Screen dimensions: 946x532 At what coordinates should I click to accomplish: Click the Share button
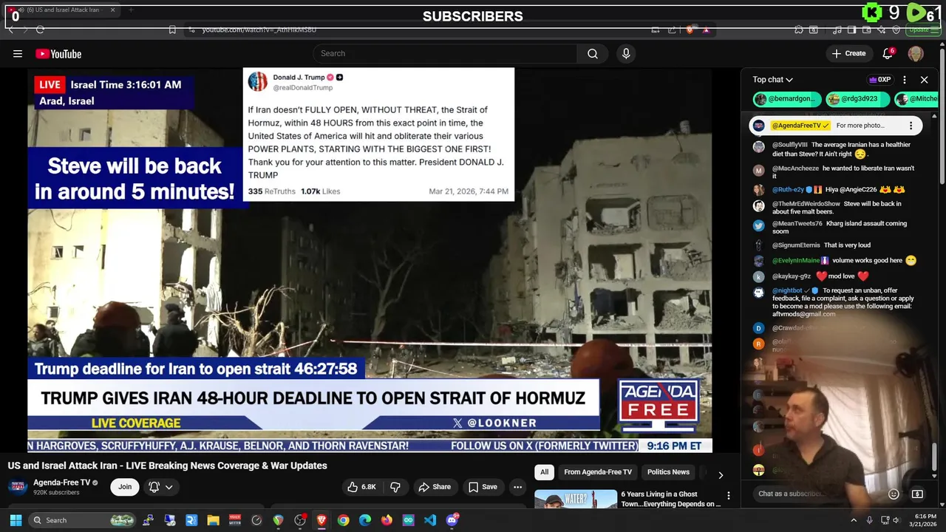pos(434,487)
